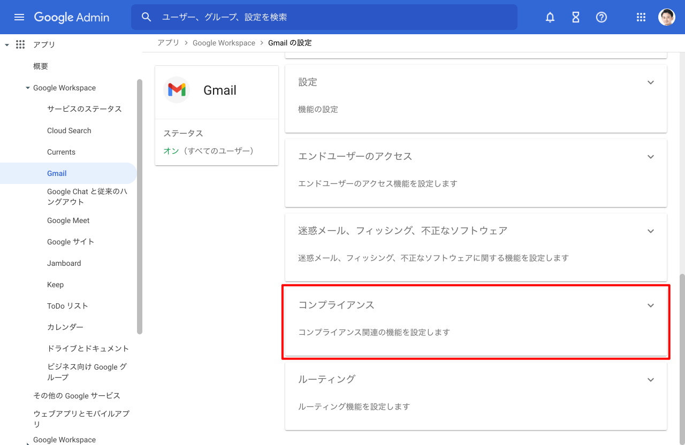Open the account profile avatar
The height and width of the screenshot is (445, 685).
tap(667, 17)
